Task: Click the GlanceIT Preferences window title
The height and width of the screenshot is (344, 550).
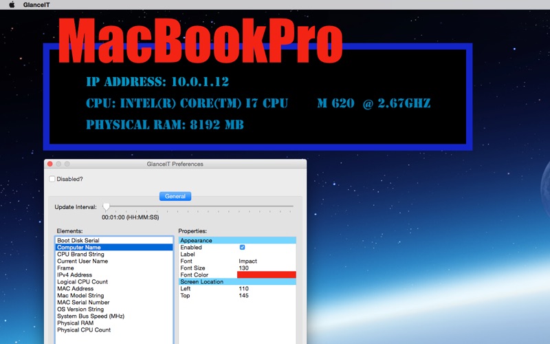Action: (x=175, y=164)
